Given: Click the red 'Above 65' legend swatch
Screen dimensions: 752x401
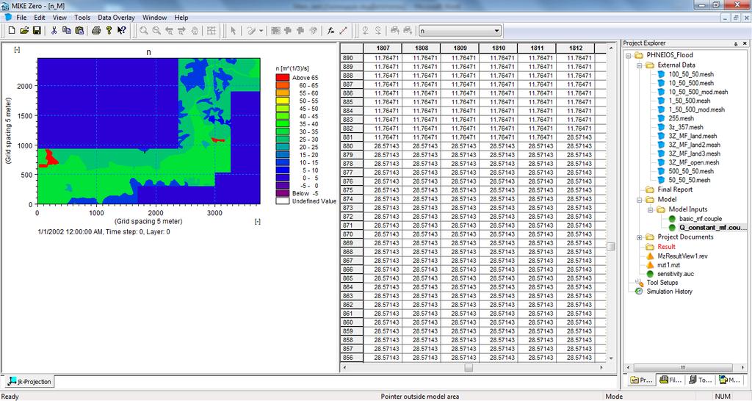Looking at the screenshot, I should (283, 78).
